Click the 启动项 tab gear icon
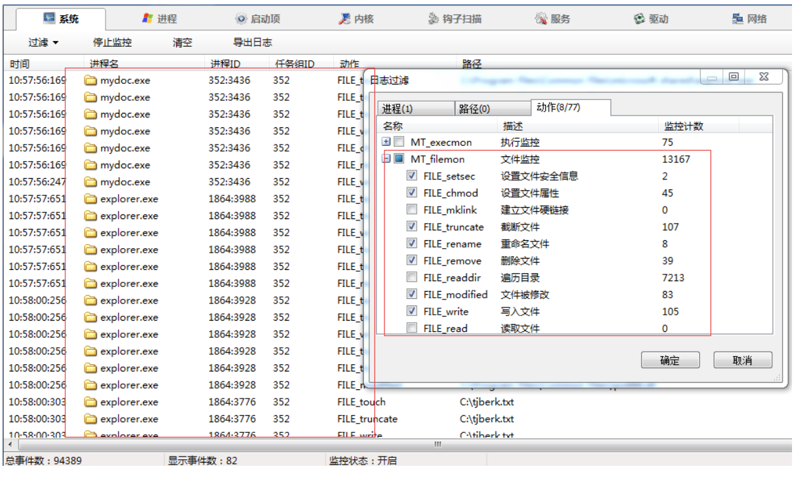Screen dimensions: 794x483 [241, 19]
